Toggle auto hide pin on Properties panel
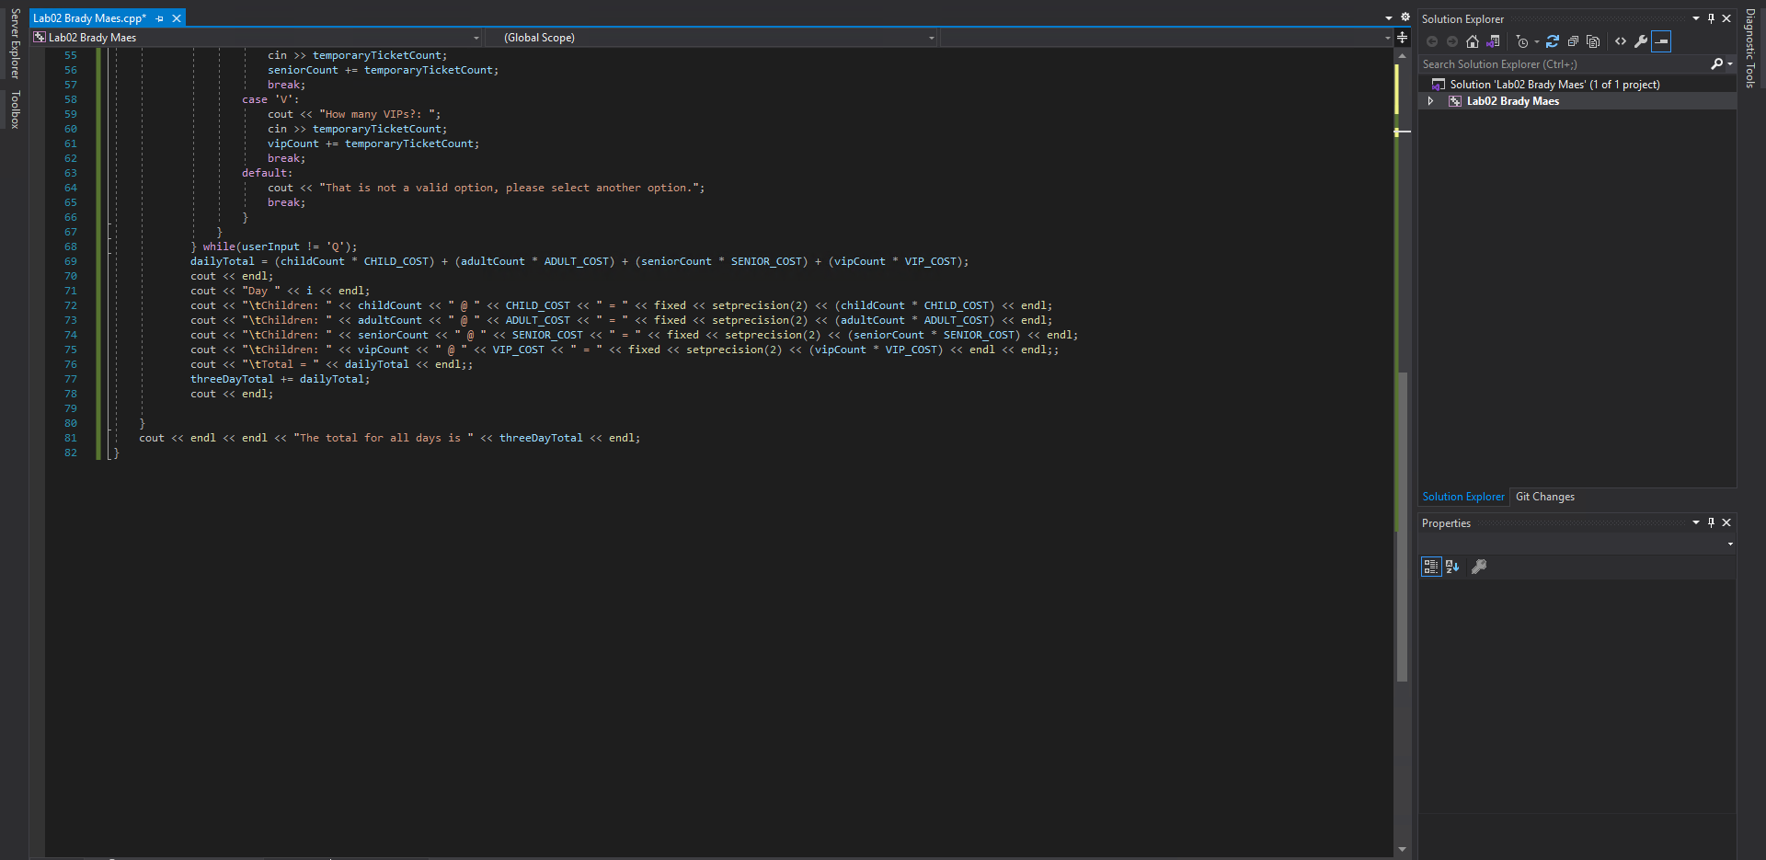Image resolution: width=1766 pixels, height=860 pixels. click(1711, 522)
